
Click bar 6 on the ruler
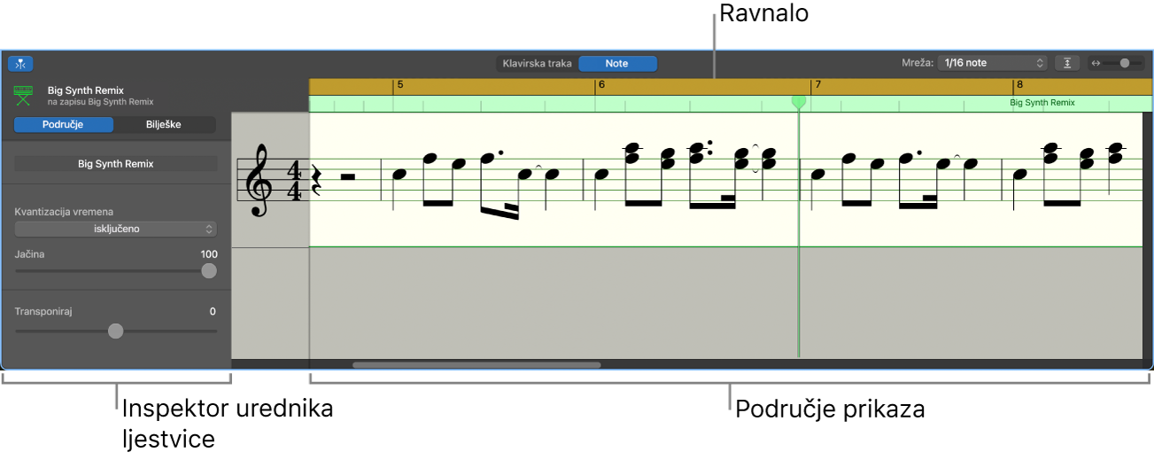click(601, 85)
